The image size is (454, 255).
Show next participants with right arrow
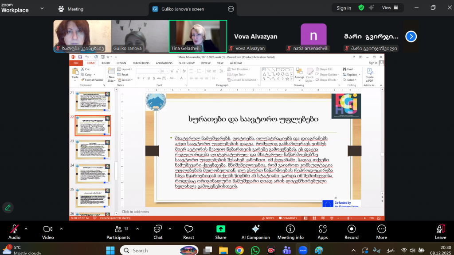coord(411,37)
